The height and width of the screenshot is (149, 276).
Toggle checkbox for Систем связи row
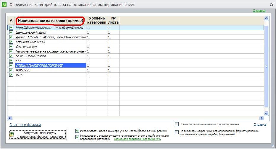[11, 47]
